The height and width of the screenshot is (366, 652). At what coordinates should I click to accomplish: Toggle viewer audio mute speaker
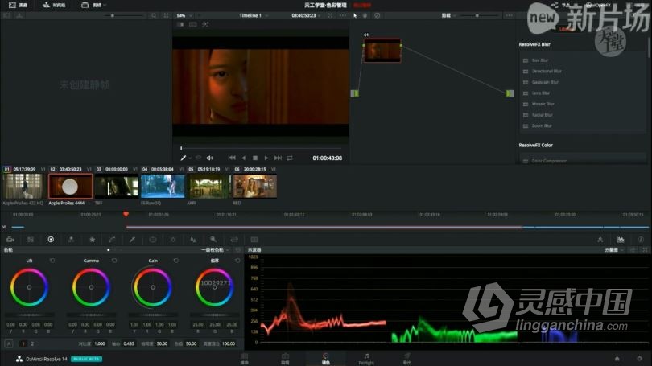[209, 158]
